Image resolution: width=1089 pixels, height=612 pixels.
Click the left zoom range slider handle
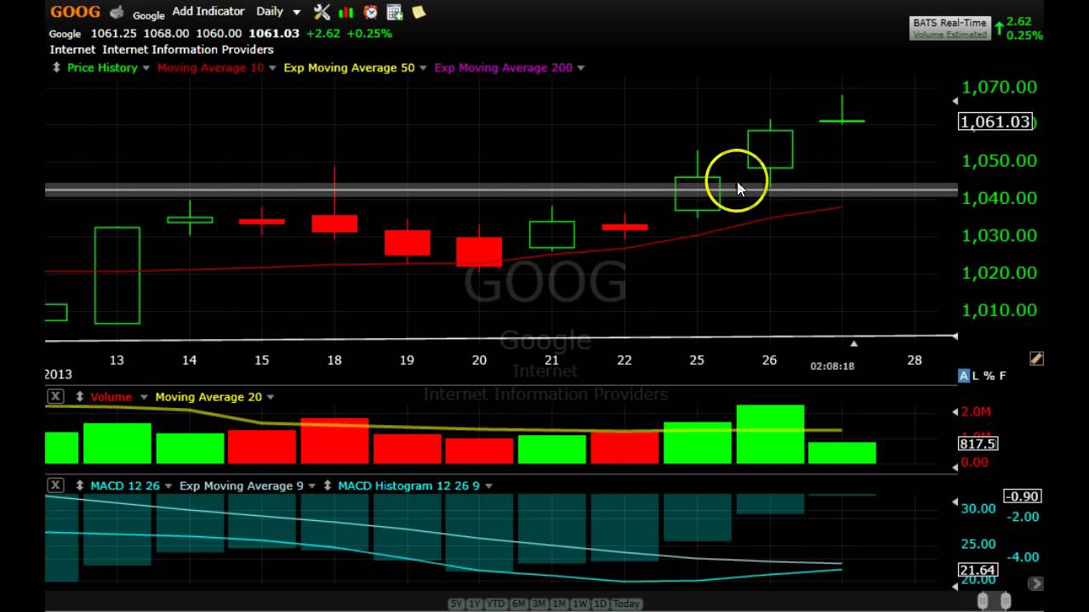[x=984, y=602]
